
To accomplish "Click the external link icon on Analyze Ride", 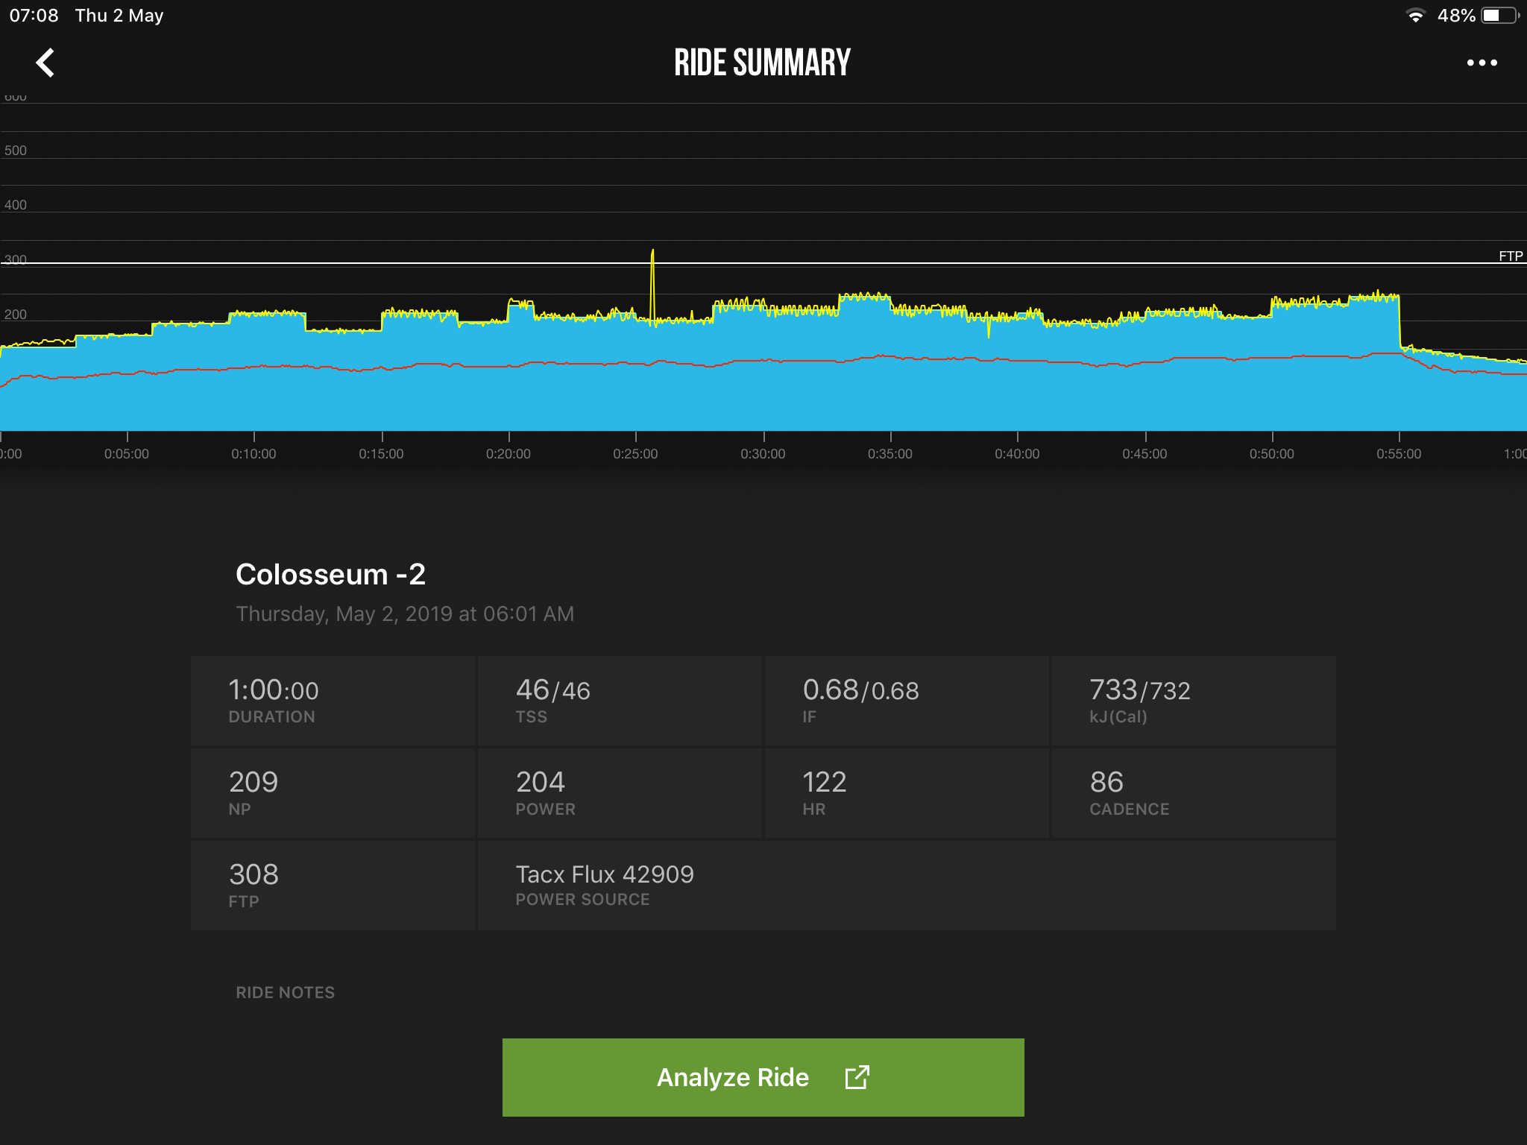I will tap(857, 1077).
